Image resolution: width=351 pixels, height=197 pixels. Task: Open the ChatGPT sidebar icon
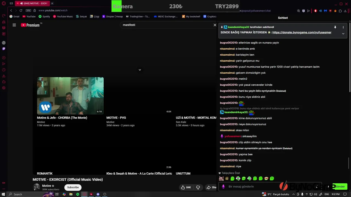click(4, 43)
